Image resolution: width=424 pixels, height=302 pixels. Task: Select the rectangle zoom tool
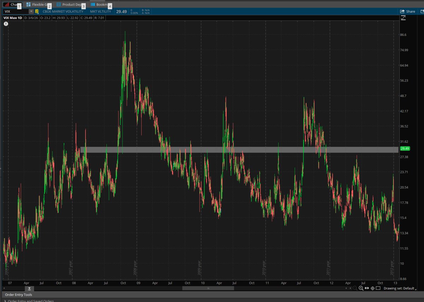pos(378,288)
